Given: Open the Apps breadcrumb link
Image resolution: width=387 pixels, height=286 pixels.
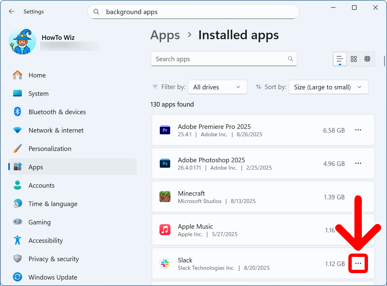Looking at the screenshot, I should pyautogui.click(x=165, y=35).
